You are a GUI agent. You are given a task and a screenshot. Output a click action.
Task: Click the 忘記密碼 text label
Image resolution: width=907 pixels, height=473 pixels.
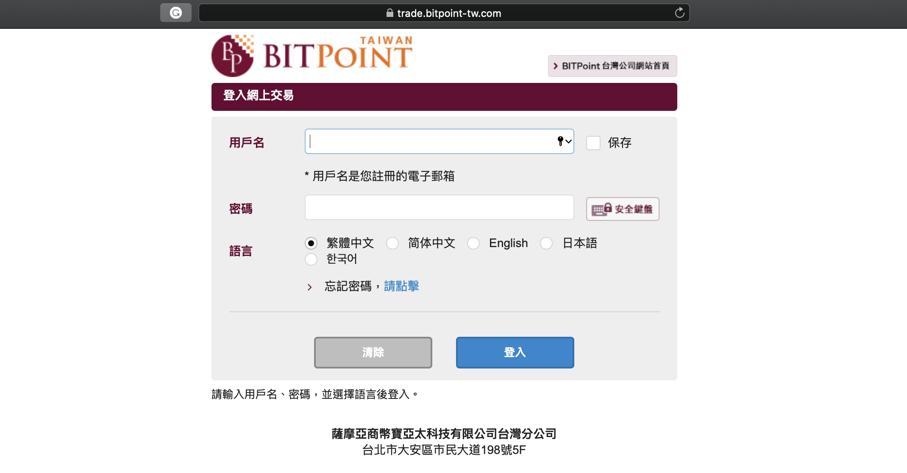point(348,286)
